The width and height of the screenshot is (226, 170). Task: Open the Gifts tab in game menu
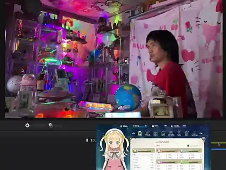click(163, 134)
